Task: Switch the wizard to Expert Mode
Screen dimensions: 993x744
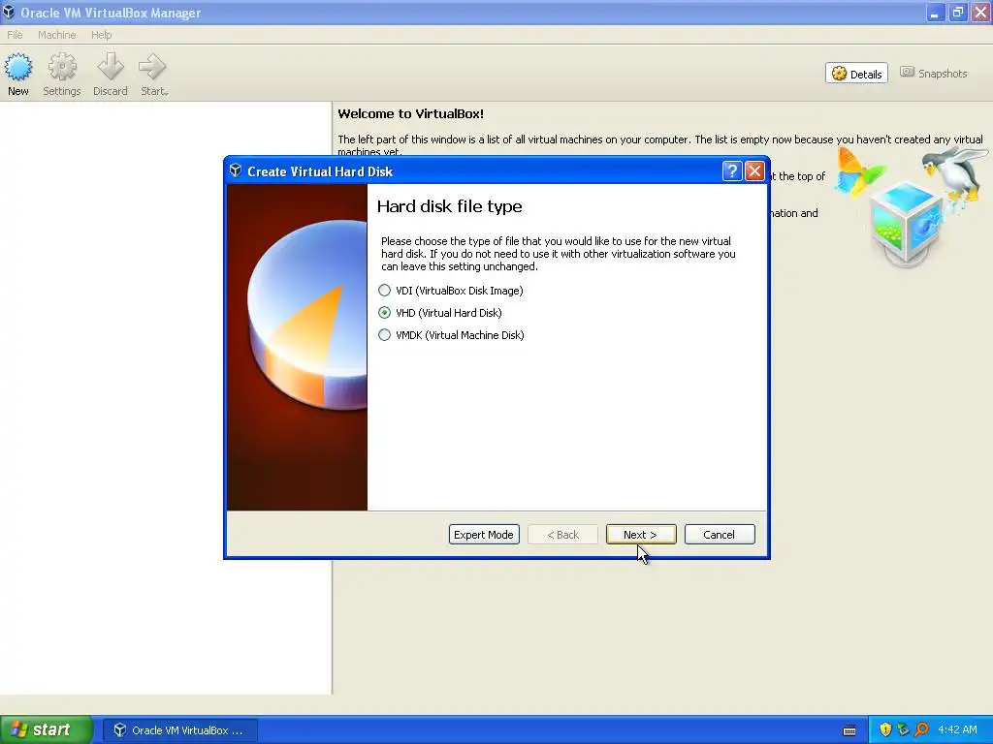Action: (484, 535)
